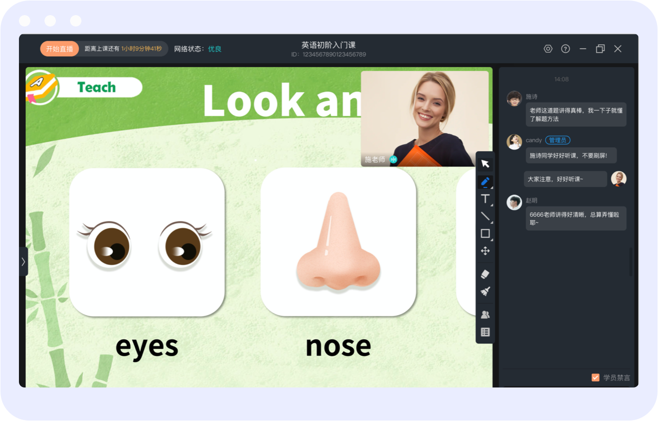
Task: Activate the move tool
Action: [x=485, y=251]
